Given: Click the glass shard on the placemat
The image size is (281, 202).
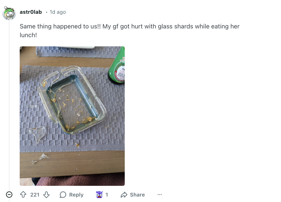Looking at the screenshot, I should [37, 134].
